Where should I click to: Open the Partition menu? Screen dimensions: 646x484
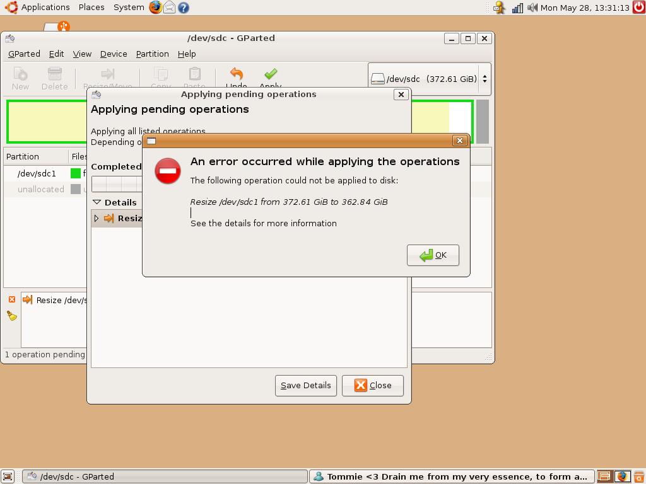tap(153, 54)
